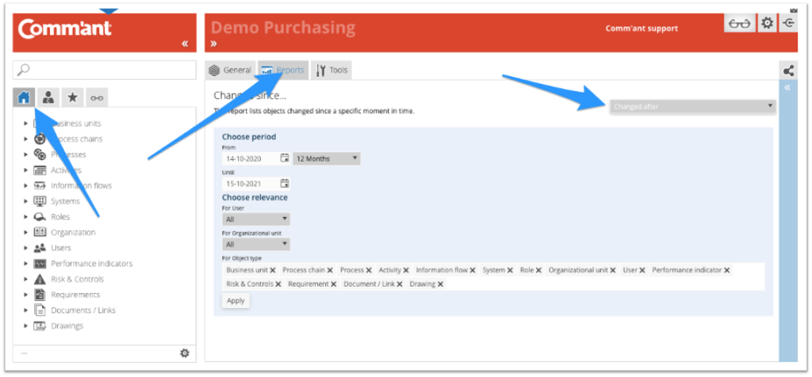Click the share icon on right panel
Viewport: 812px width, 377px height.
pos(787,70)
